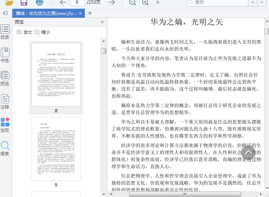The width and height of the screenshot is (269, 197).
Task: Click the thumbnail panel scroll down arrow
Action: coord(104,194)
